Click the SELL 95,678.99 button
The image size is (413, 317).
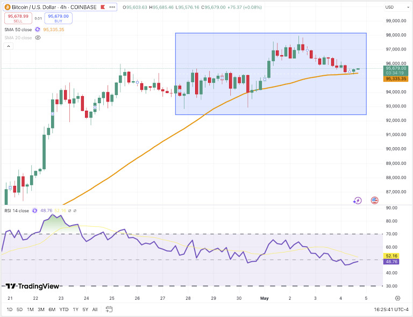[18, 18]
